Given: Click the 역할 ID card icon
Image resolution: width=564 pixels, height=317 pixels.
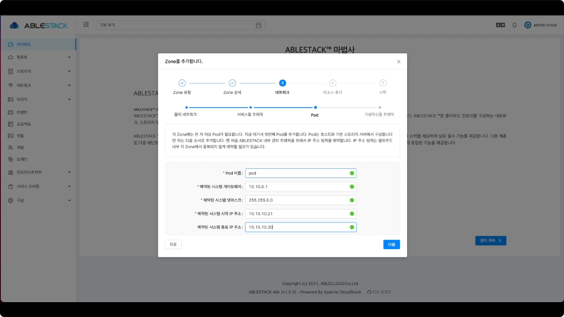Looking at the screenshot, I should coord(11,136).
